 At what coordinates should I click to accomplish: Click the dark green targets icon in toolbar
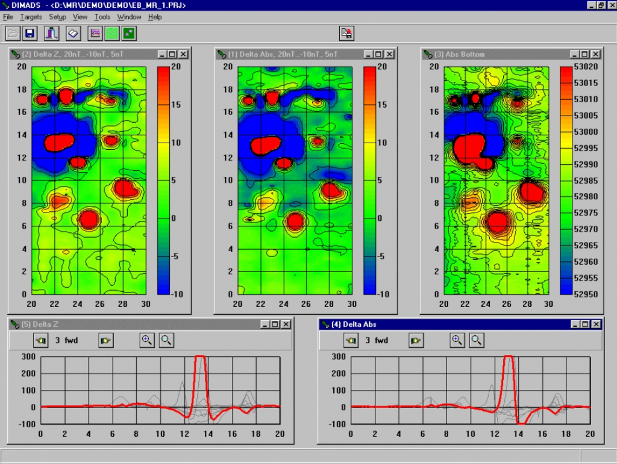pos(129,33)
